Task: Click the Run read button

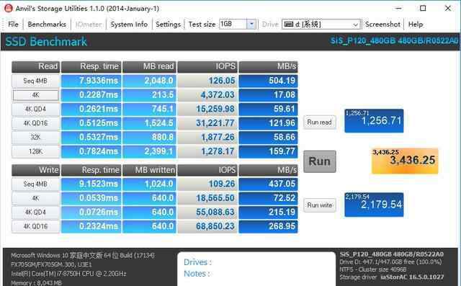Action: point(319,122)
